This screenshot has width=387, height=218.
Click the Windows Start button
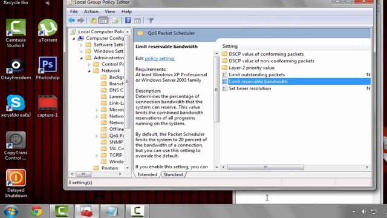coord(11,211)
